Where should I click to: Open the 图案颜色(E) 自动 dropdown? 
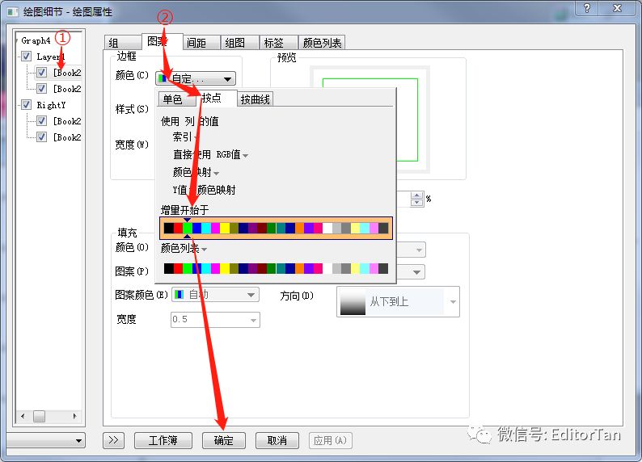pos(215,294)
